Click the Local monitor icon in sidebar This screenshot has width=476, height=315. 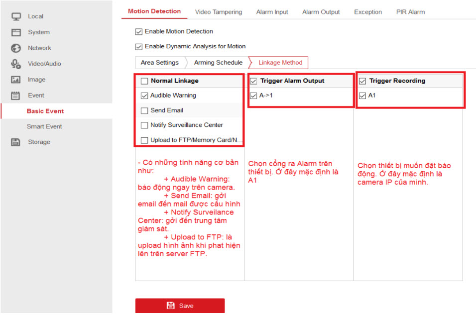(16, 16)
